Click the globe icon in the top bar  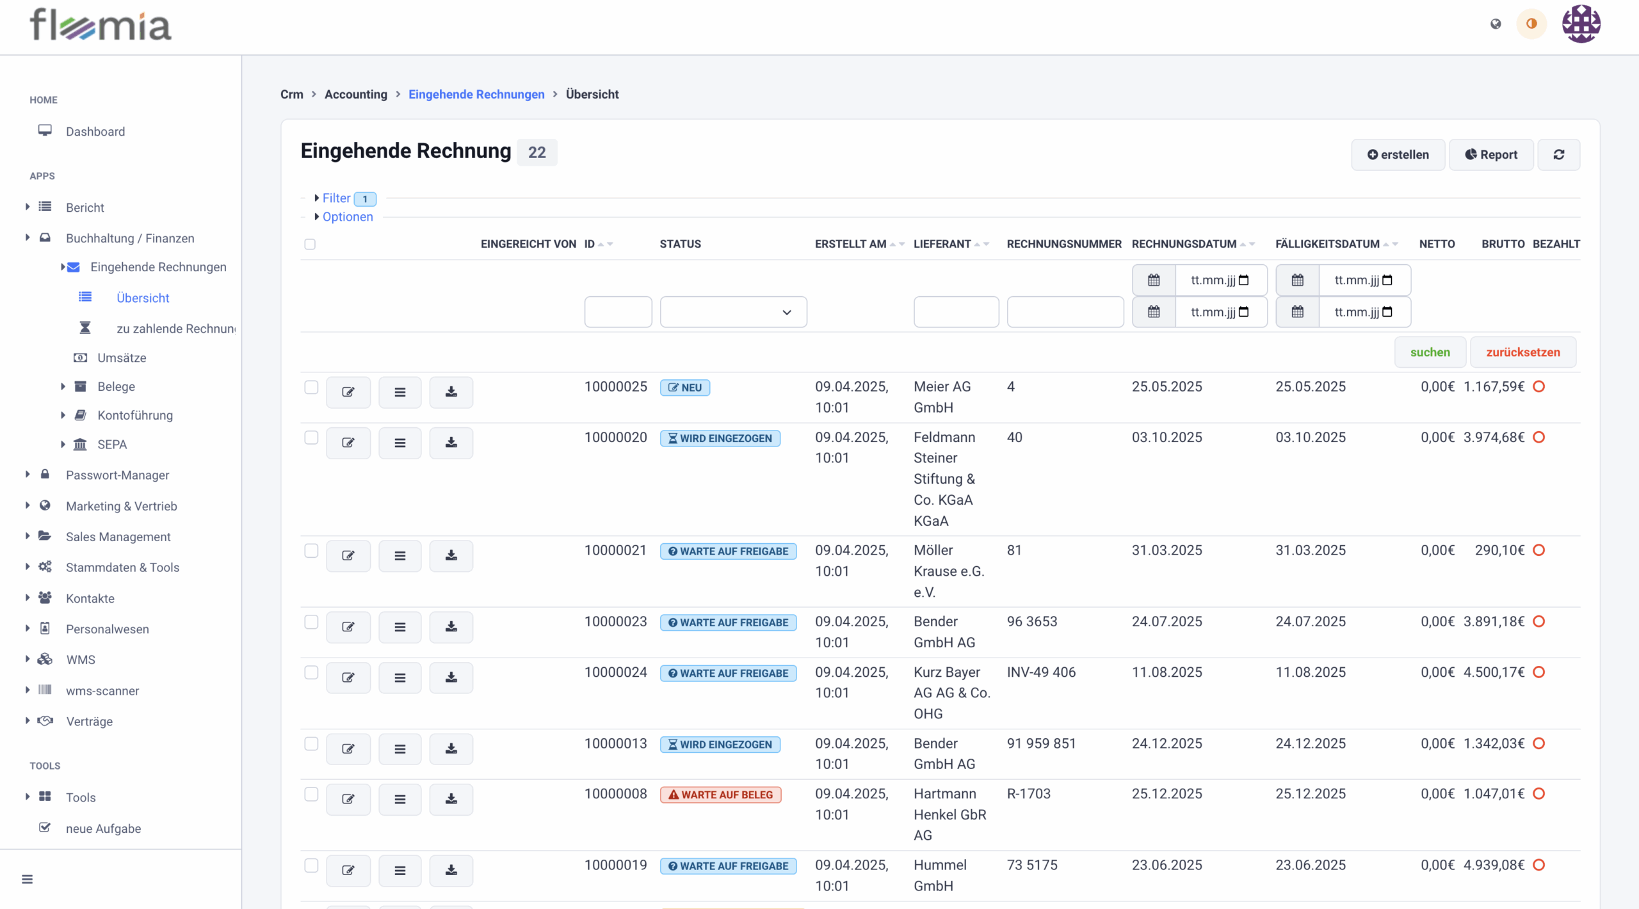[x=1496, y=24]
